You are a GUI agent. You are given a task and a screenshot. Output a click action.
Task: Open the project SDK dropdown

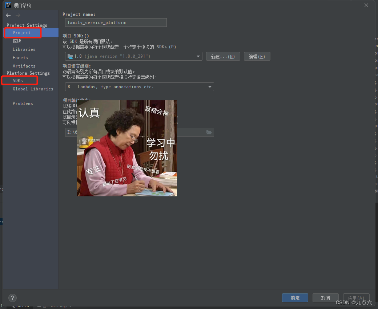coord(198,56)
